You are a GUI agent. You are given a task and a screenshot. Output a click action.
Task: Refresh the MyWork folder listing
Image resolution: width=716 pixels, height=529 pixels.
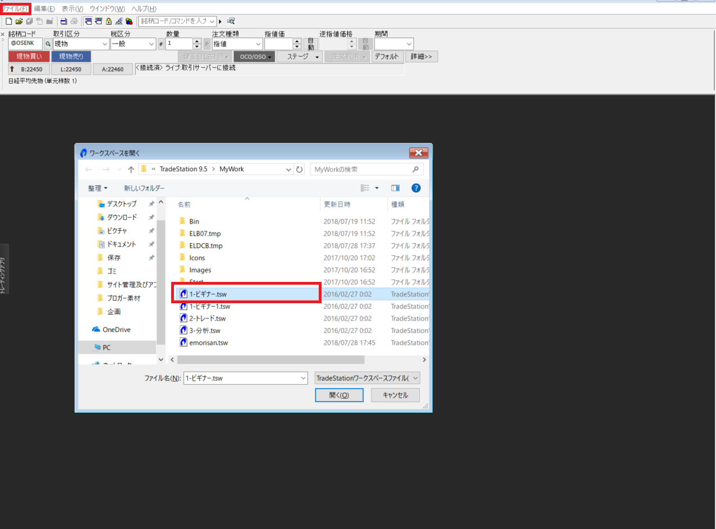pyautogui.click(x=300, y=169)
